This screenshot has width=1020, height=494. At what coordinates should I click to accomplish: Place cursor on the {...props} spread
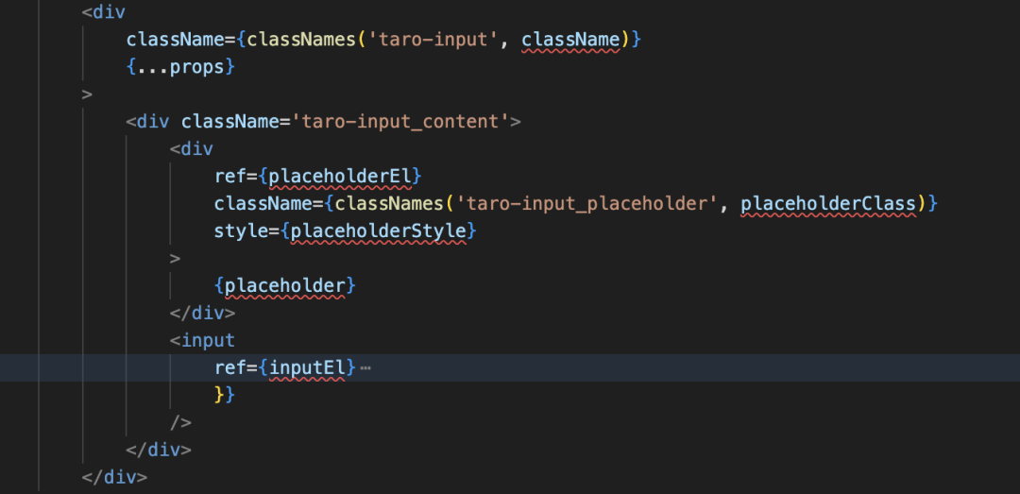pyautogui.click(x=180, y=67)
